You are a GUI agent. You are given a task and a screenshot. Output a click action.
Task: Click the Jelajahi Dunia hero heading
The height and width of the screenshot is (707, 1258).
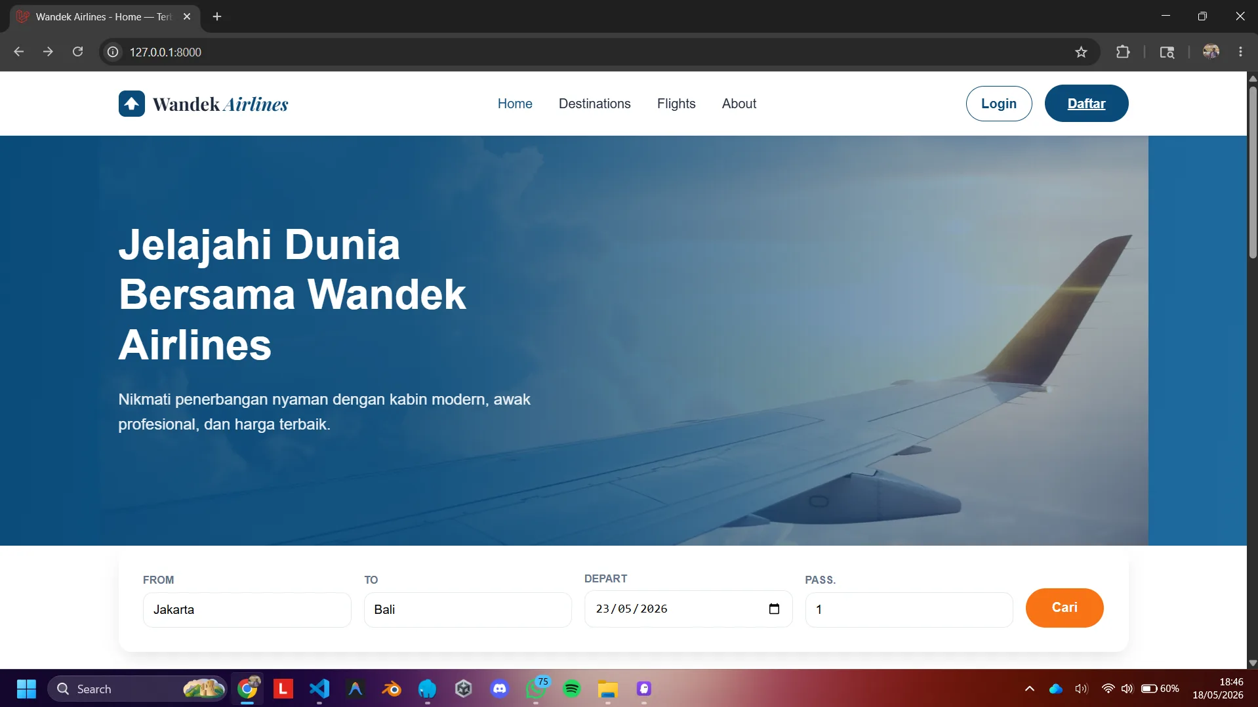tap(293, 294)
